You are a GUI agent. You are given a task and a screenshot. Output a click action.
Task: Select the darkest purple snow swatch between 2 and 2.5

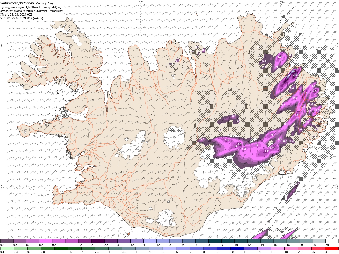coord(98,241)
